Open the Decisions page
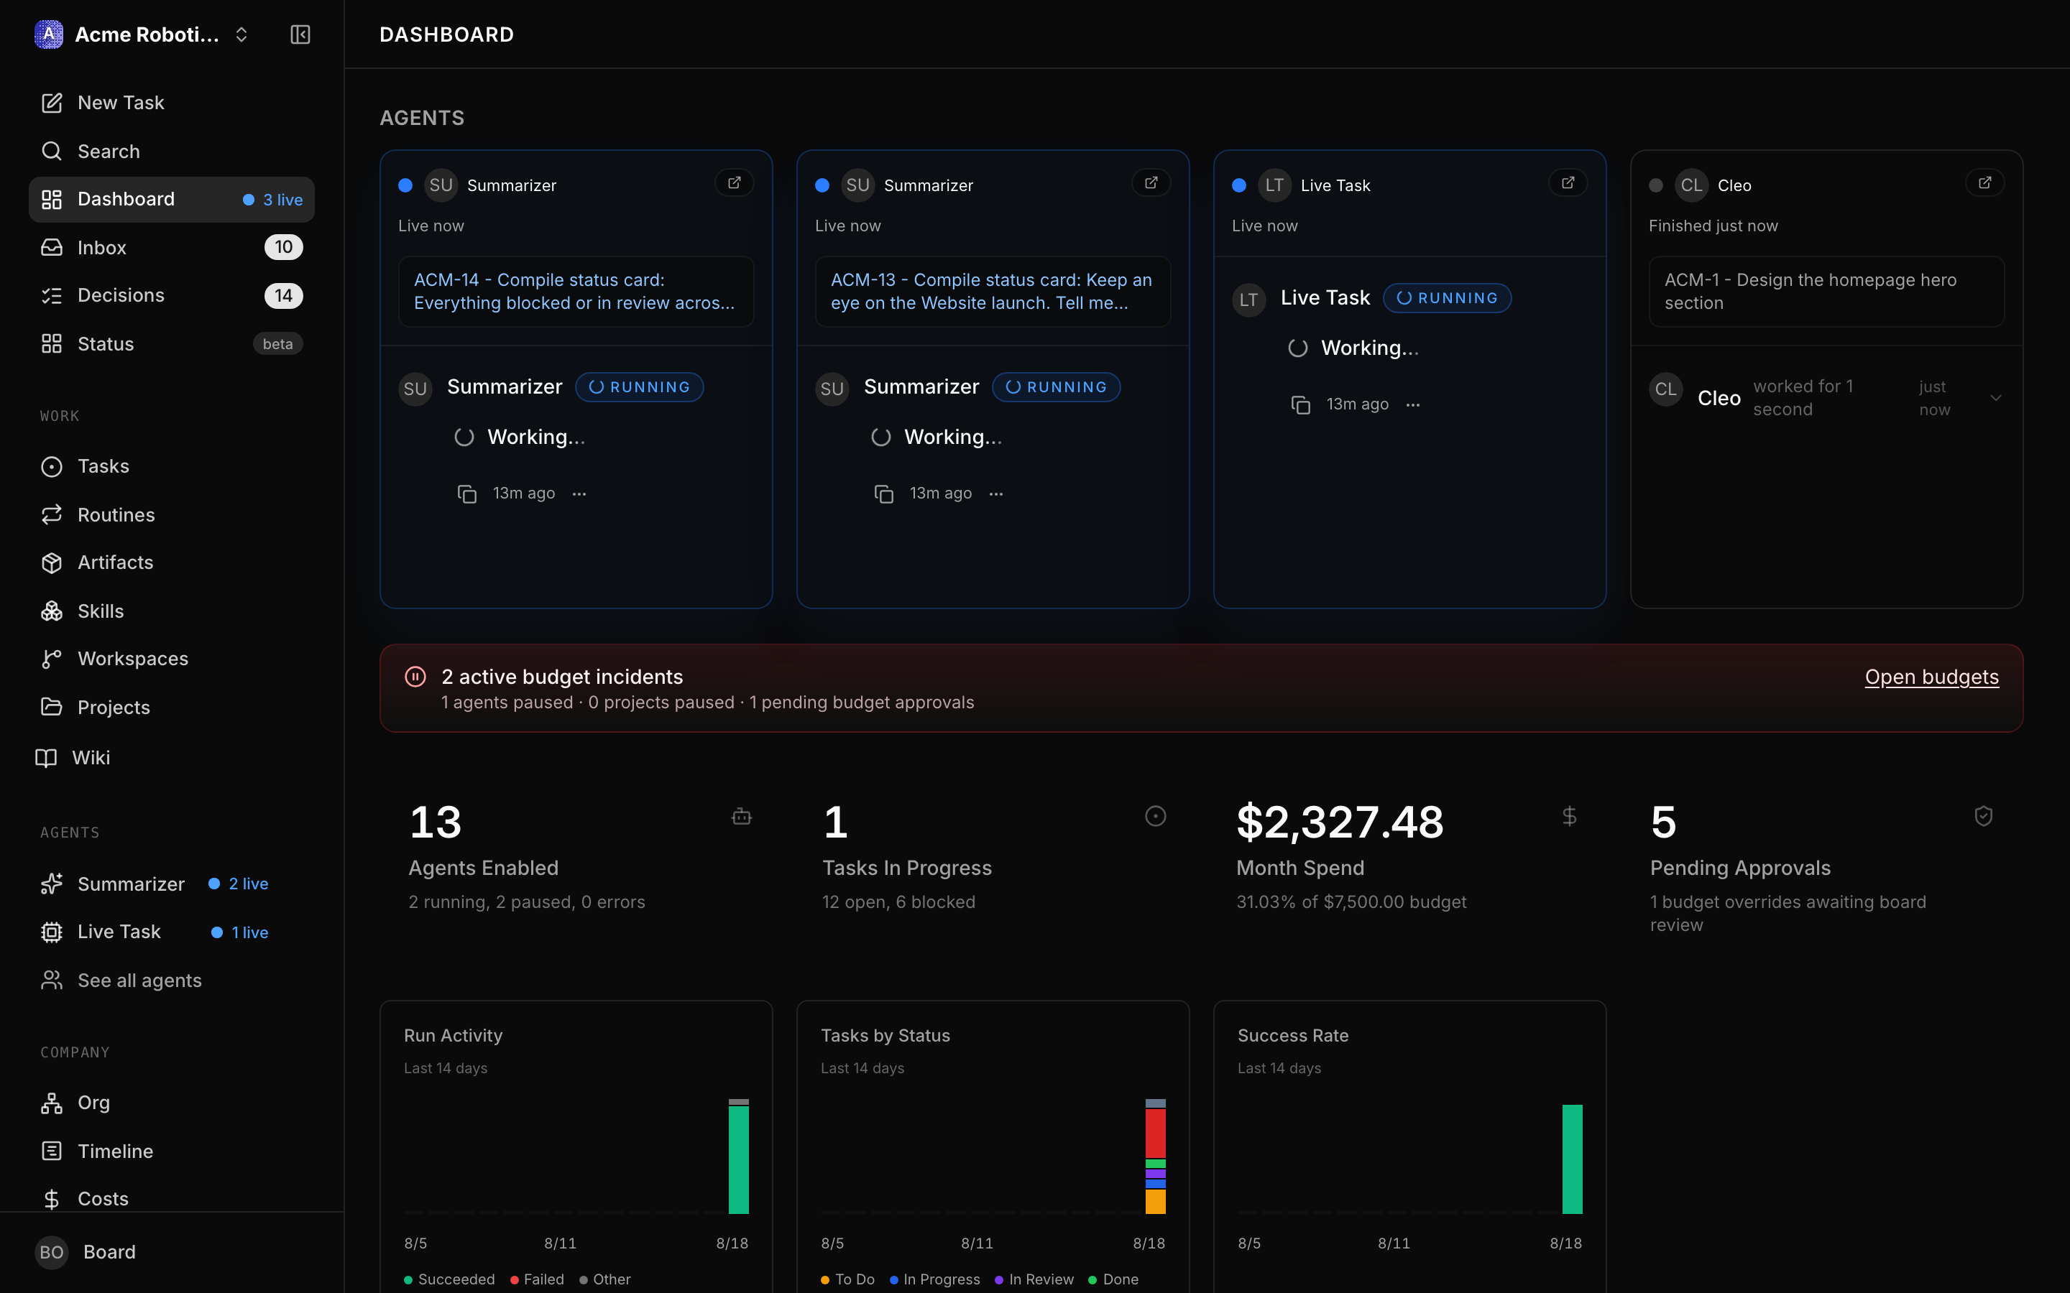 [x=171, y=295]
